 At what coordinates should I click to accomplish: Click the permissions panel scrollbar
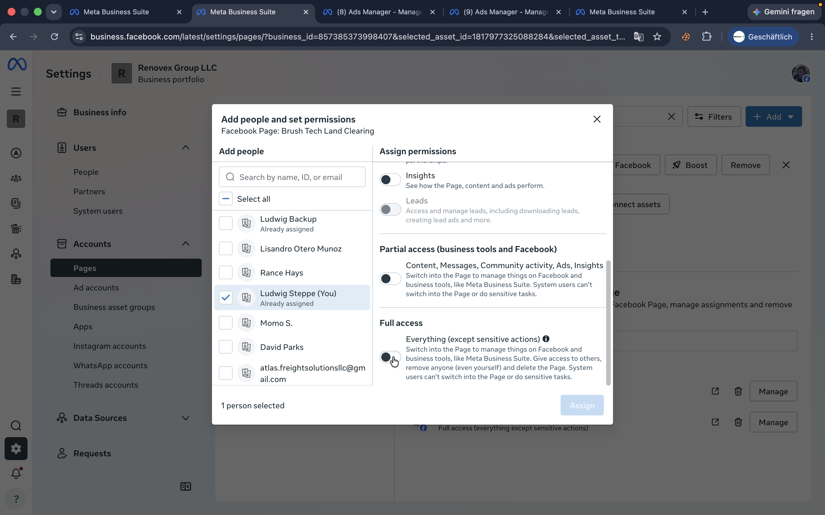[x=608, y=322]
